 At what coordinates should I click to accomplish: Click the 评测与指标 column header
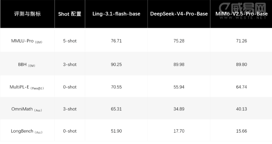coord(27,14)
